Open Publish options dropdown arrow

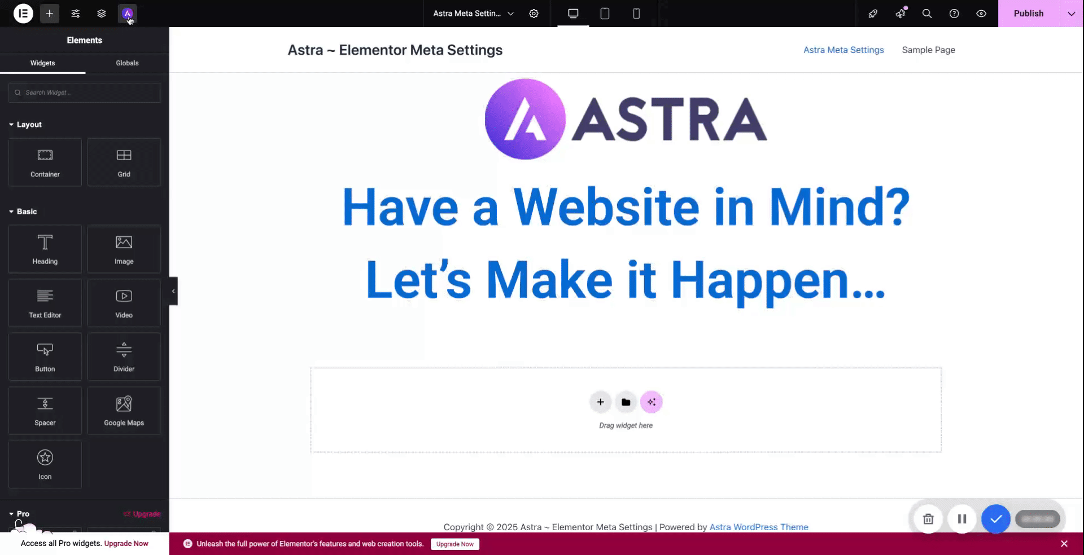pos(1071,14)
